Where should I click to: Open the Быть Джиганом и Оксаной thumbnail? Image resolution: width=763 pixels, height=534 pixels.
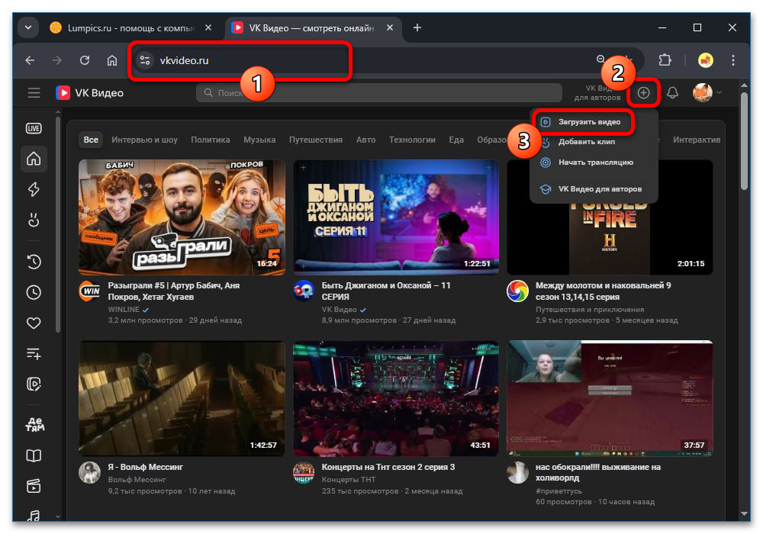395,217
